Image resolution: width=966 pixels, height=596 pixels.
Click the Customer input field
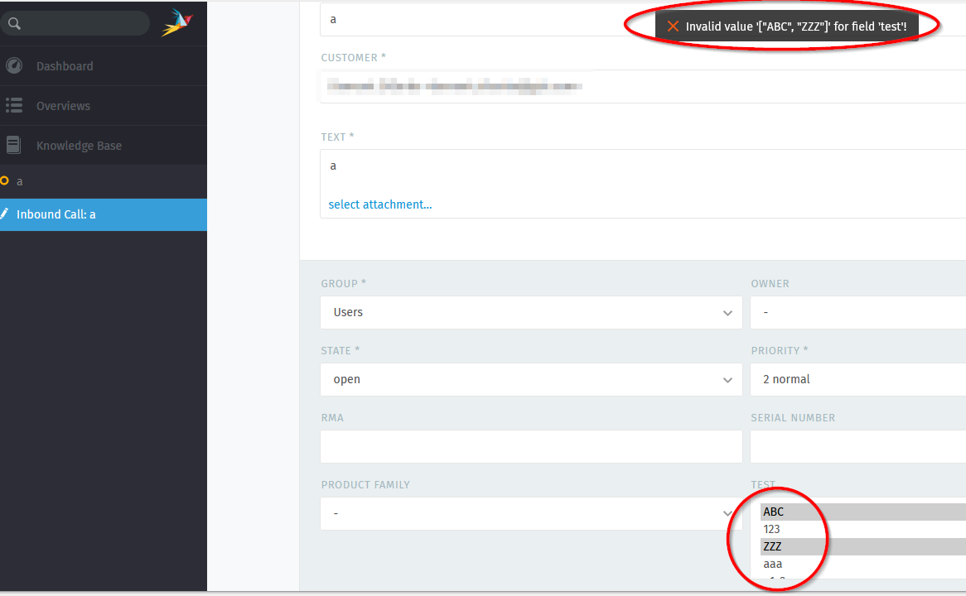(643, 86)
